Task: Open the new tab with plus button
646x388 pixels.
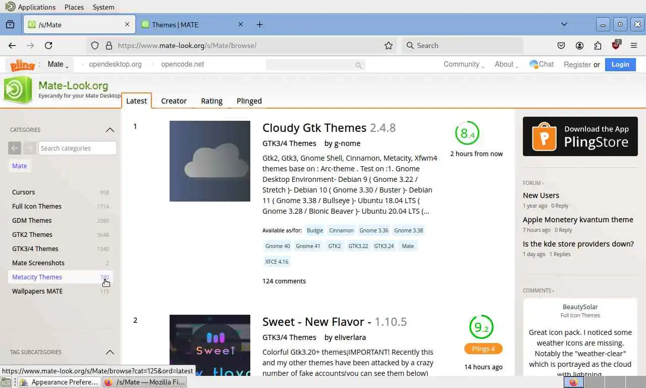Action: 259,24
